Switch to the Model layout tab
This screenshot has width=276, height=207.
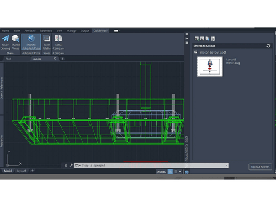coord(8,171)
